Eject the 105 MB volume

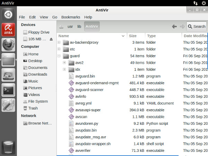click(x=51, y=39)
